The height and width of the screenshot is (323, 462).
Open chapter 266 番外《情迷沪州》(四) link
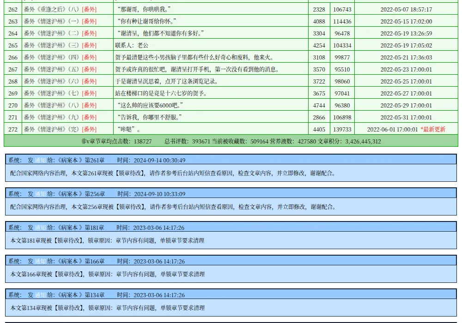coord(52,57)
